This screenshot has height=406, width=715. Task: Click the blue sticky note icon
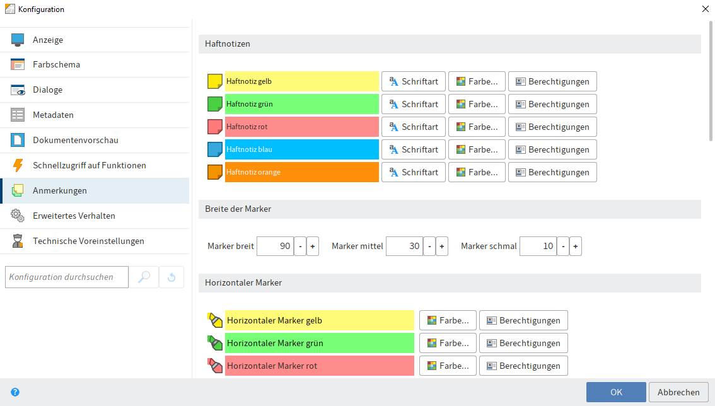point(215,149)
